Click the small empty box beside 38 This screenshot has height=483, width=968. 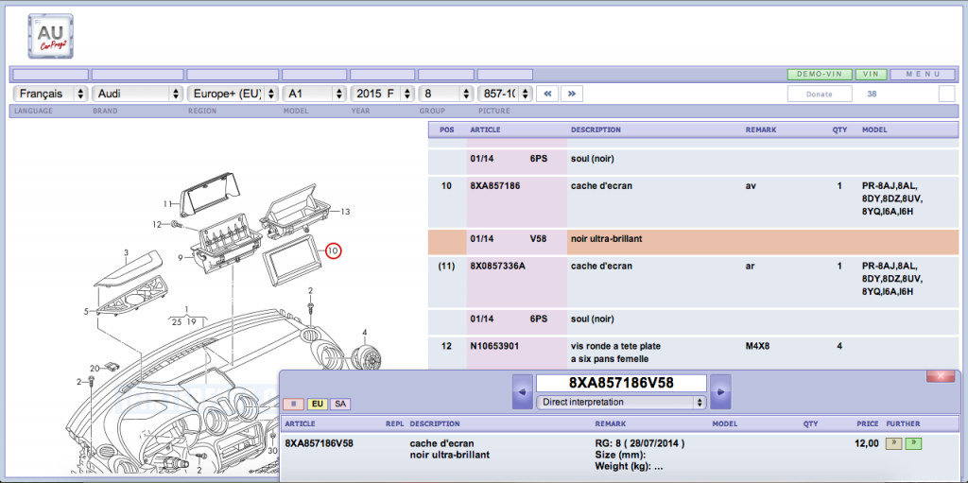point(946,94)
